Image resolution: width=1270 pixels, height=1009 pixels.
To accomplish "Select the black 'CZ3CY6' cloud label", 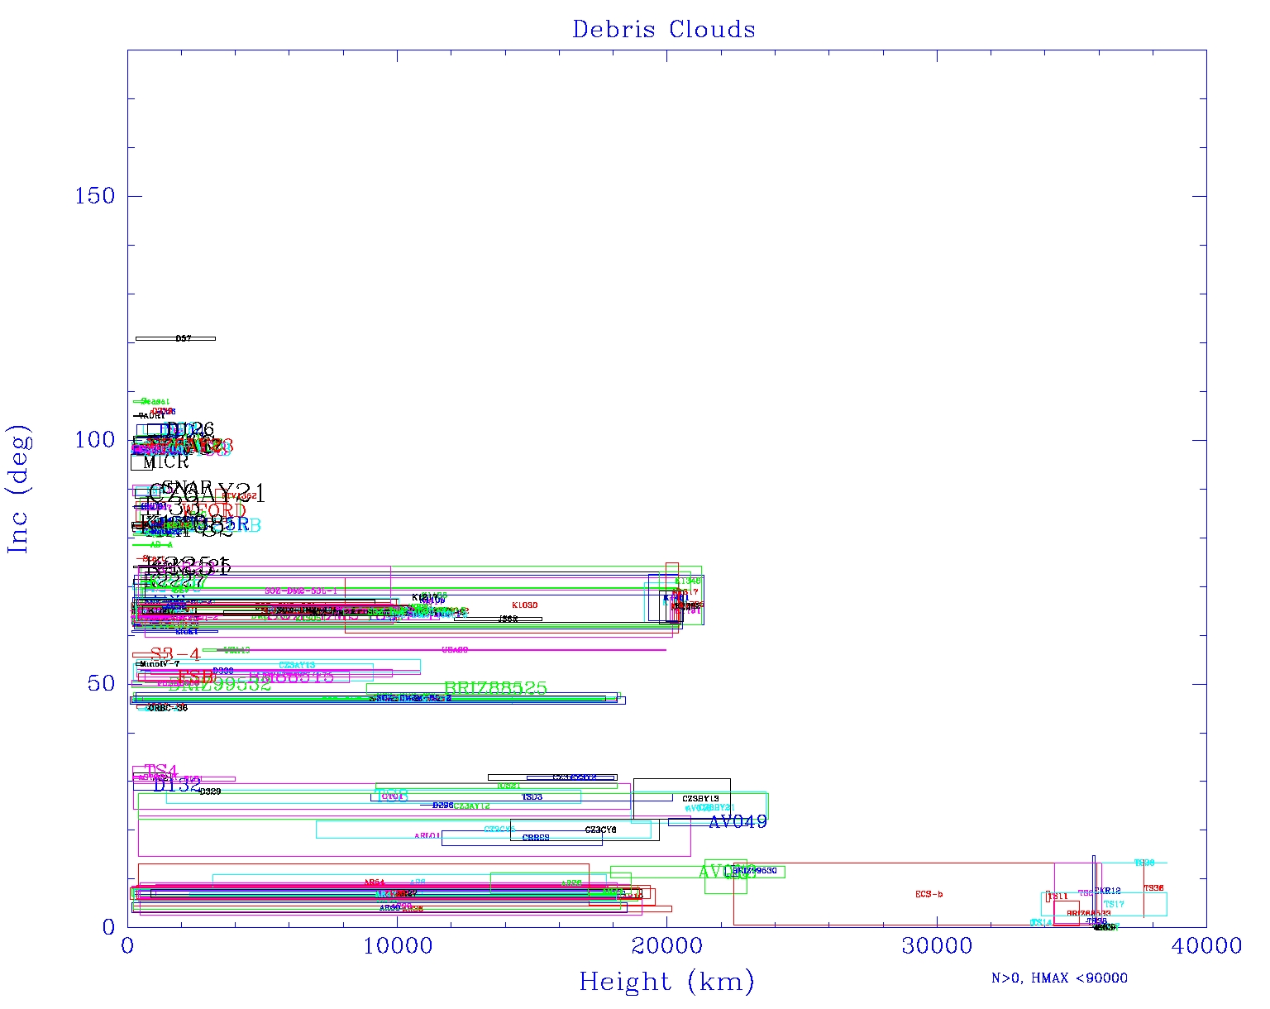I will 600,830.
